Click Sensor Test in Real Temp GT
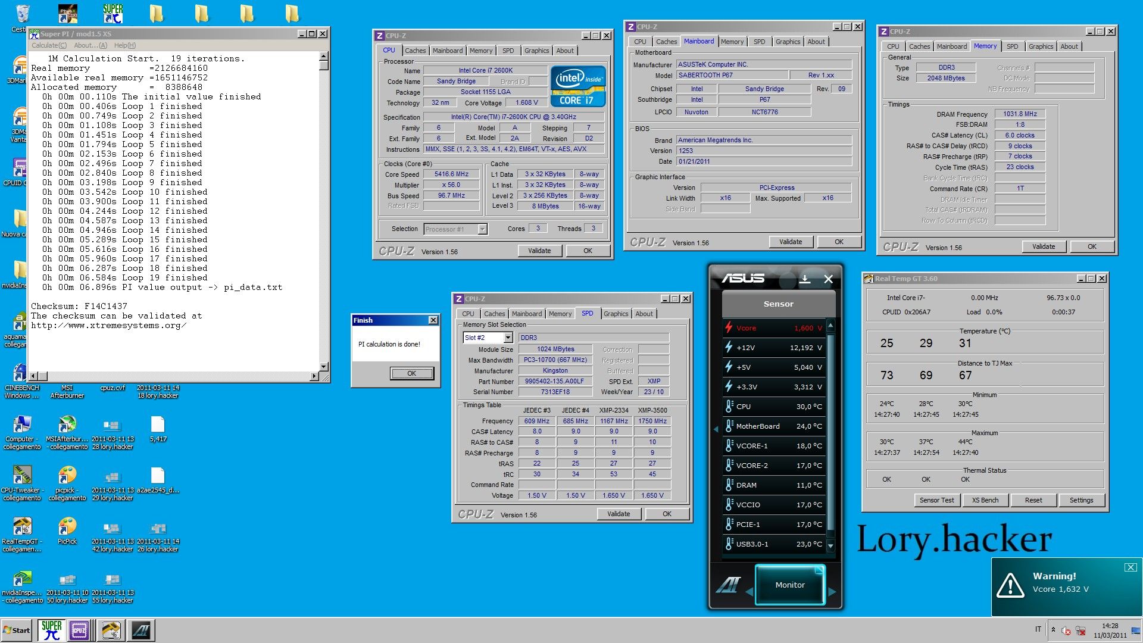The height and width of the screenshot is (643, 1143). point(936,500)
